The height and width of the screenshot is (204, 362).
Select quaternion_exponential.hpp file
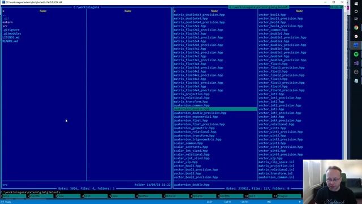(x=196, y=117)
